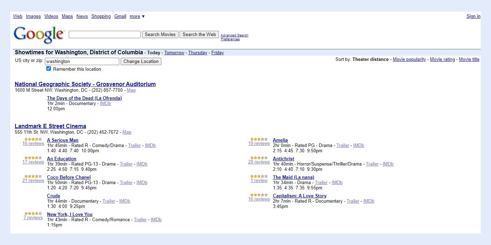491x245 pixels.
Task: Open the Videos navigation link
Action: [x=51, y=16]
